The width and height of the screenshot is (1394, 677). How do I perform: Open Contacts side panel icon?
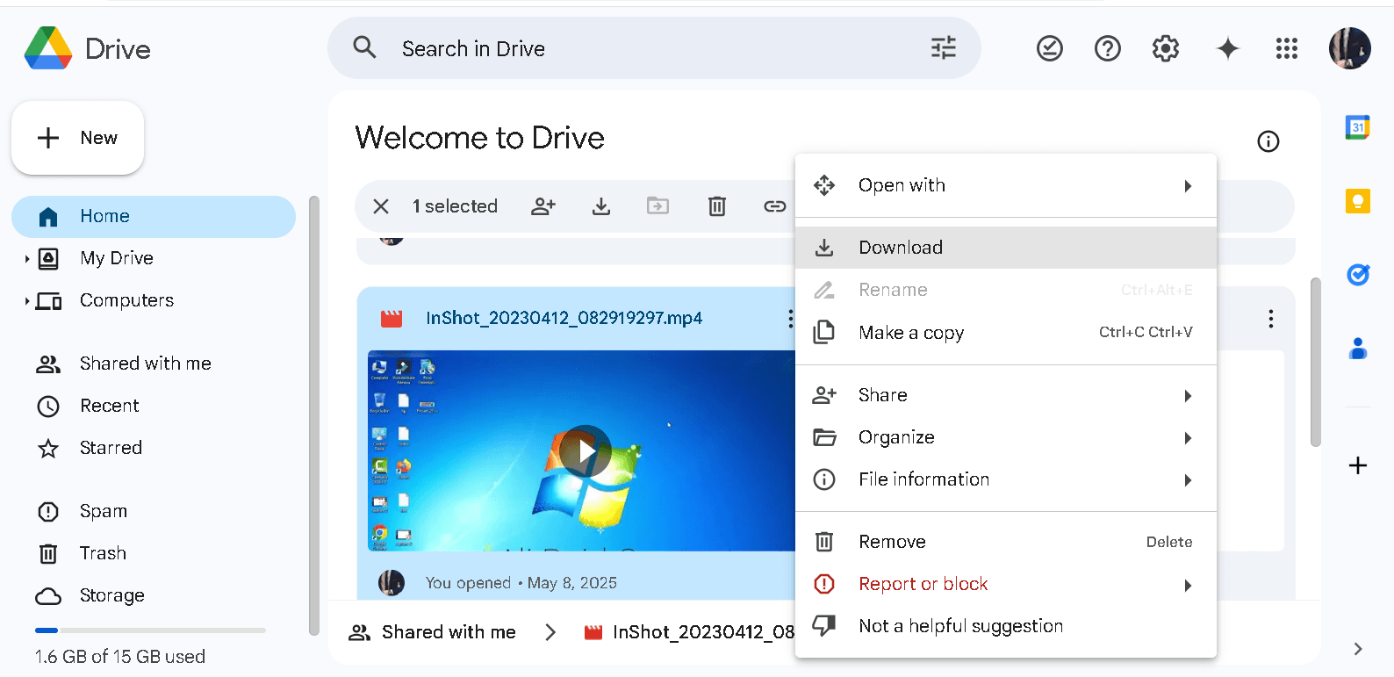tap(1358, 349)
